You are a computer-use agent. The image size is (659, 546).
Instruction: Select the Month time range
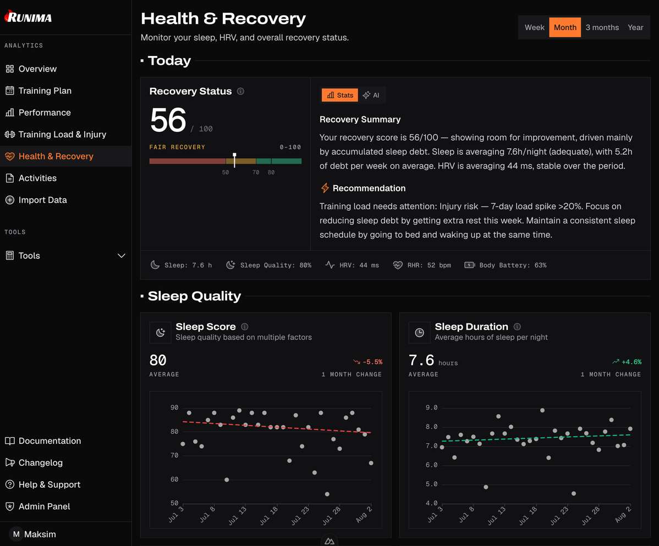coord(565,27)
